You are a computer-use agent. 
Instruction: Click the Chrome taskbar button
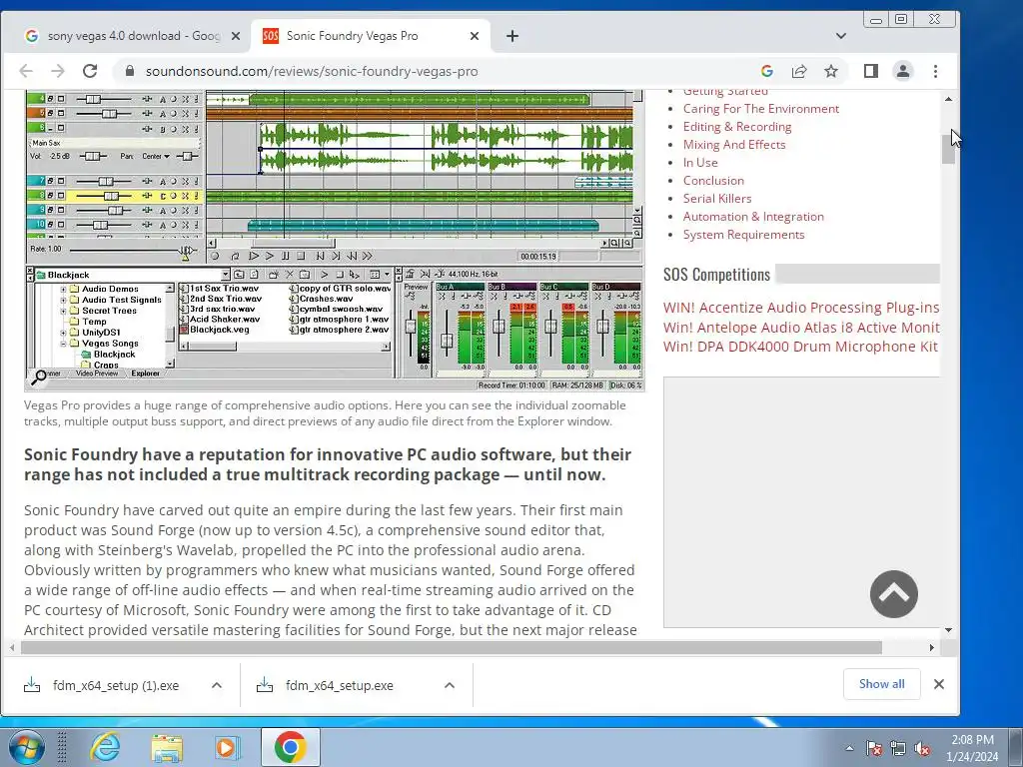click(x=291, y=747)
